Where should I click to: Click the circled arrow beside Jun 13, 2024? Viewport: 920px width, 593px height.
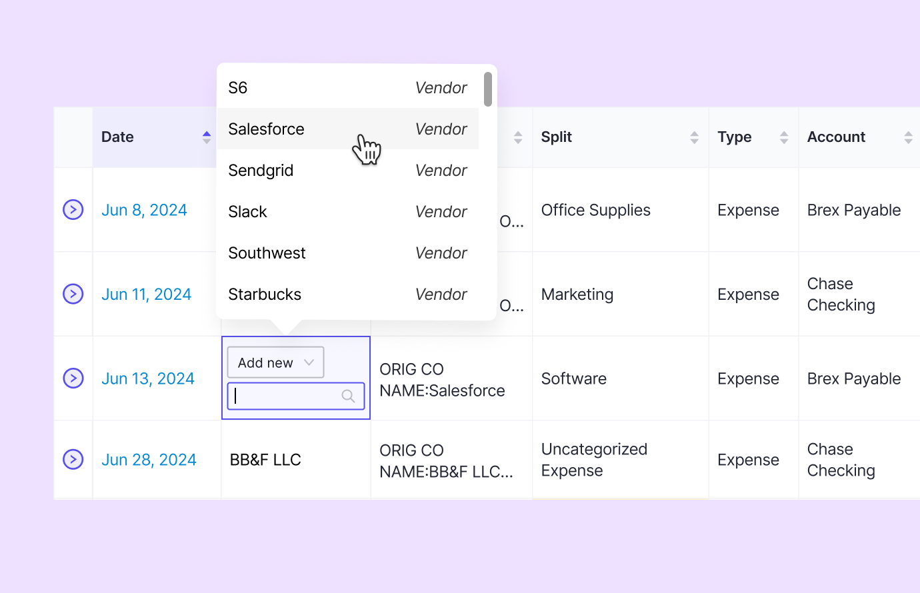point(73,378)
